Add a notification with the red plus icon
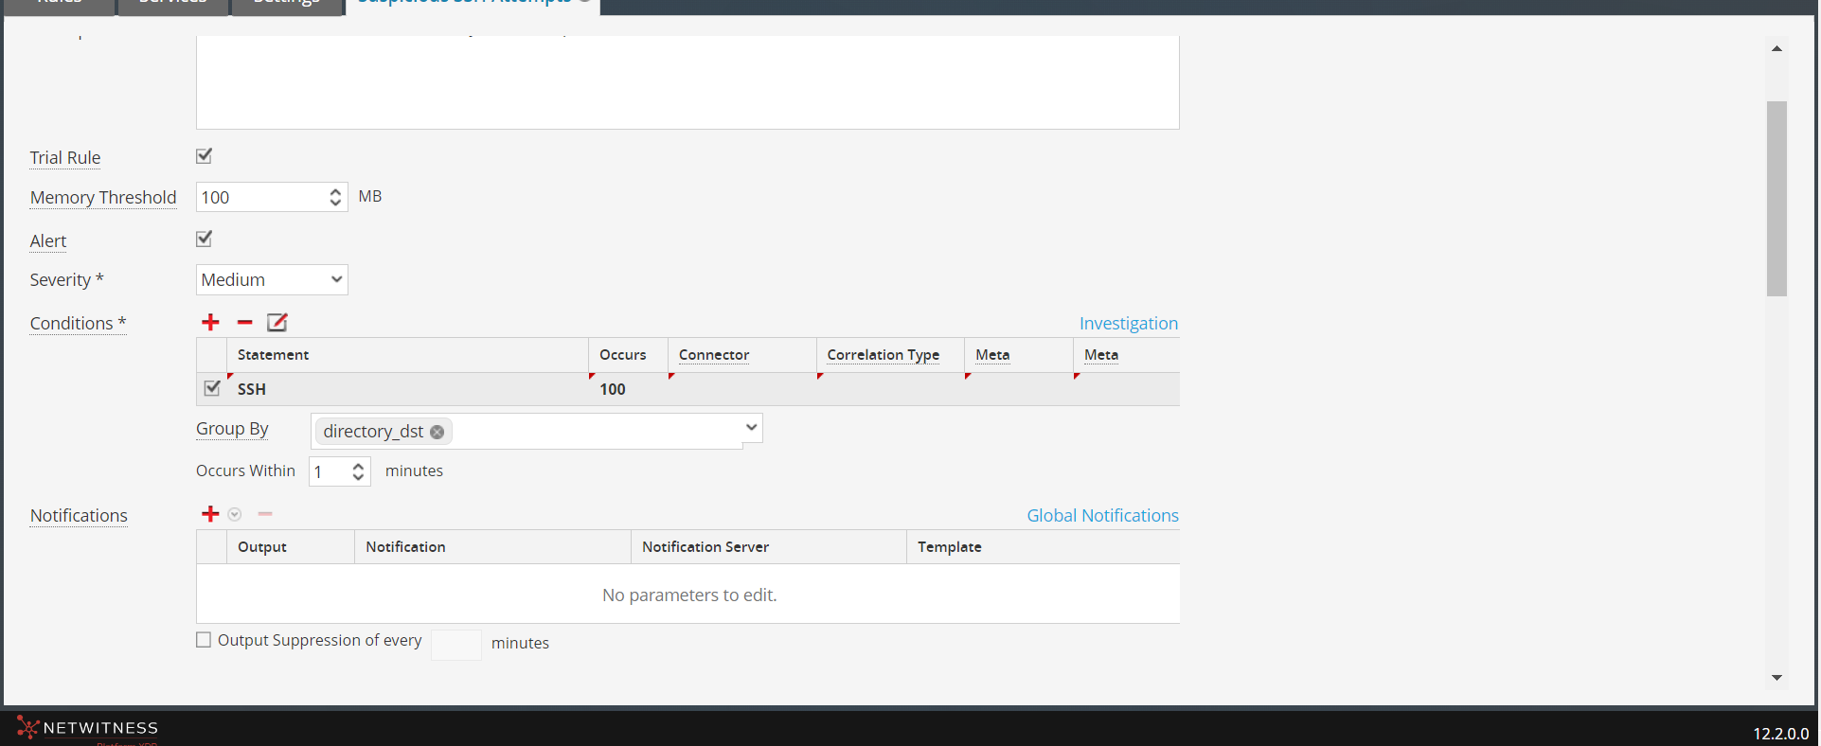 [x=210, y=514]
